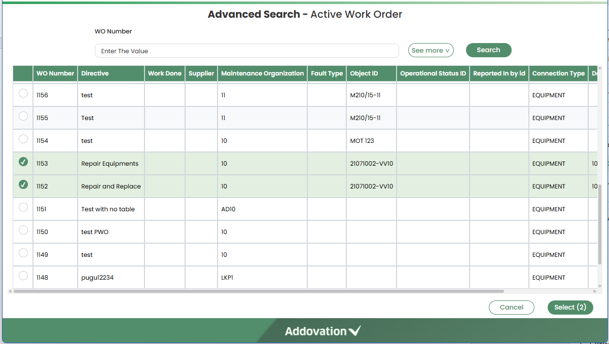The image size is (609, 344).
Task: Select radio button for WO 1156
Action: tap(23, 94)
